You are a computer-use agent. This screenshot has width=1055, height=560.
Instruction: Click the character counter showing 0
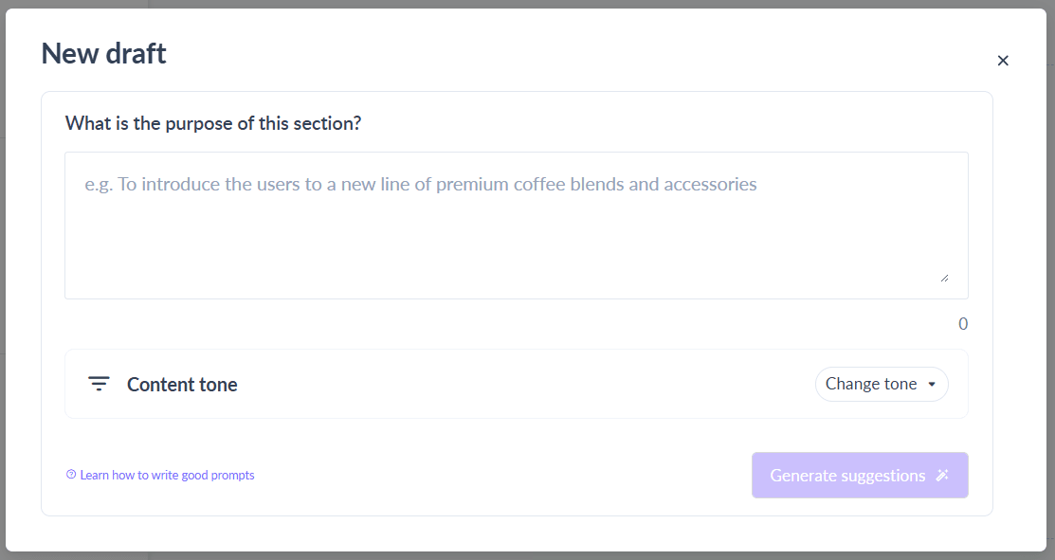(963, 324)
